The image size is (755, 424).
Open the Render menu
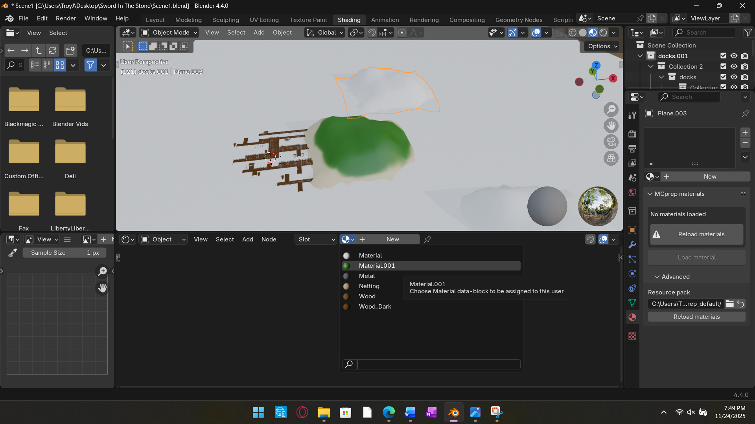point(66,18)
